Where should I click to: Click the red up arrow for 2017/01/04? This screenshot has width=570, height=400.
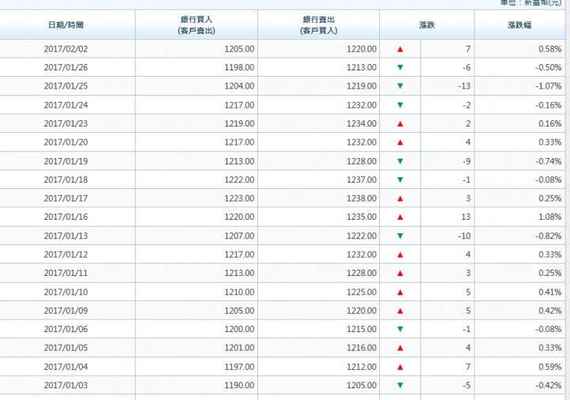[401, 367]
